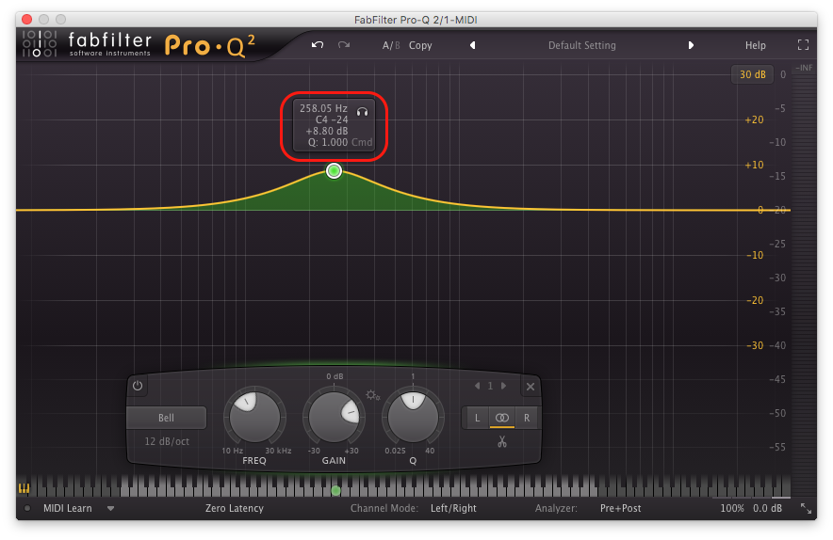The image size is (833, 540).
Task: Click the FabFilter logo icon
Action: [x=40, y=43]
